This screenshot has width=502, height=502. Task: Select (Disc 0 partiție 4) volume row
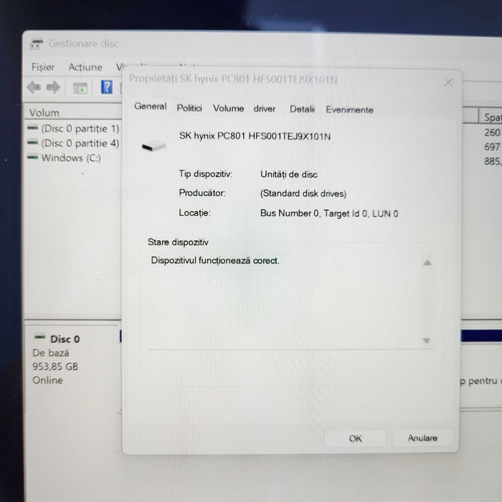[x=73, y=143]
